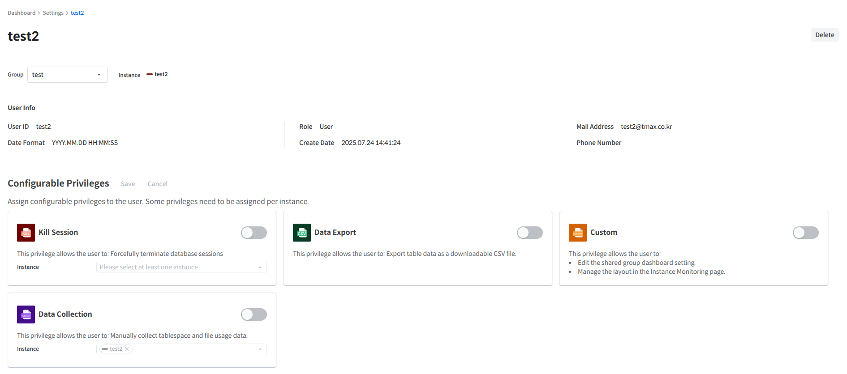Screen dimensions: 847x374
Task: Open the Group dropdown showing test
Action: [67, 75]
